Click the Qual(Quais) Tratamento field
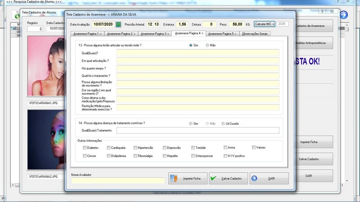The height and width of the screenshot is (202, 360). pyautogui.click(x=198, y=131)
